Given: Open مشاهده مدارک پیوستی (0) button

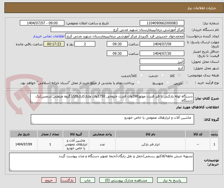Looking at the screenshot, I should tap(126, 180).
